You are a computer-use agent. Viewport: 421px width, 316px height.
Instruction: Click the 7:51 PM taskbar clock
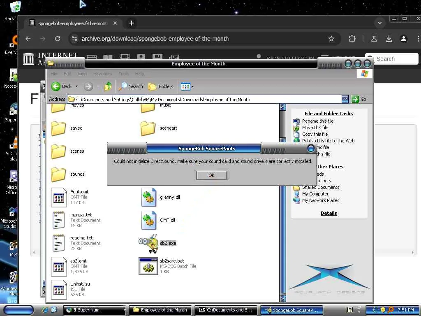[405, 310]
